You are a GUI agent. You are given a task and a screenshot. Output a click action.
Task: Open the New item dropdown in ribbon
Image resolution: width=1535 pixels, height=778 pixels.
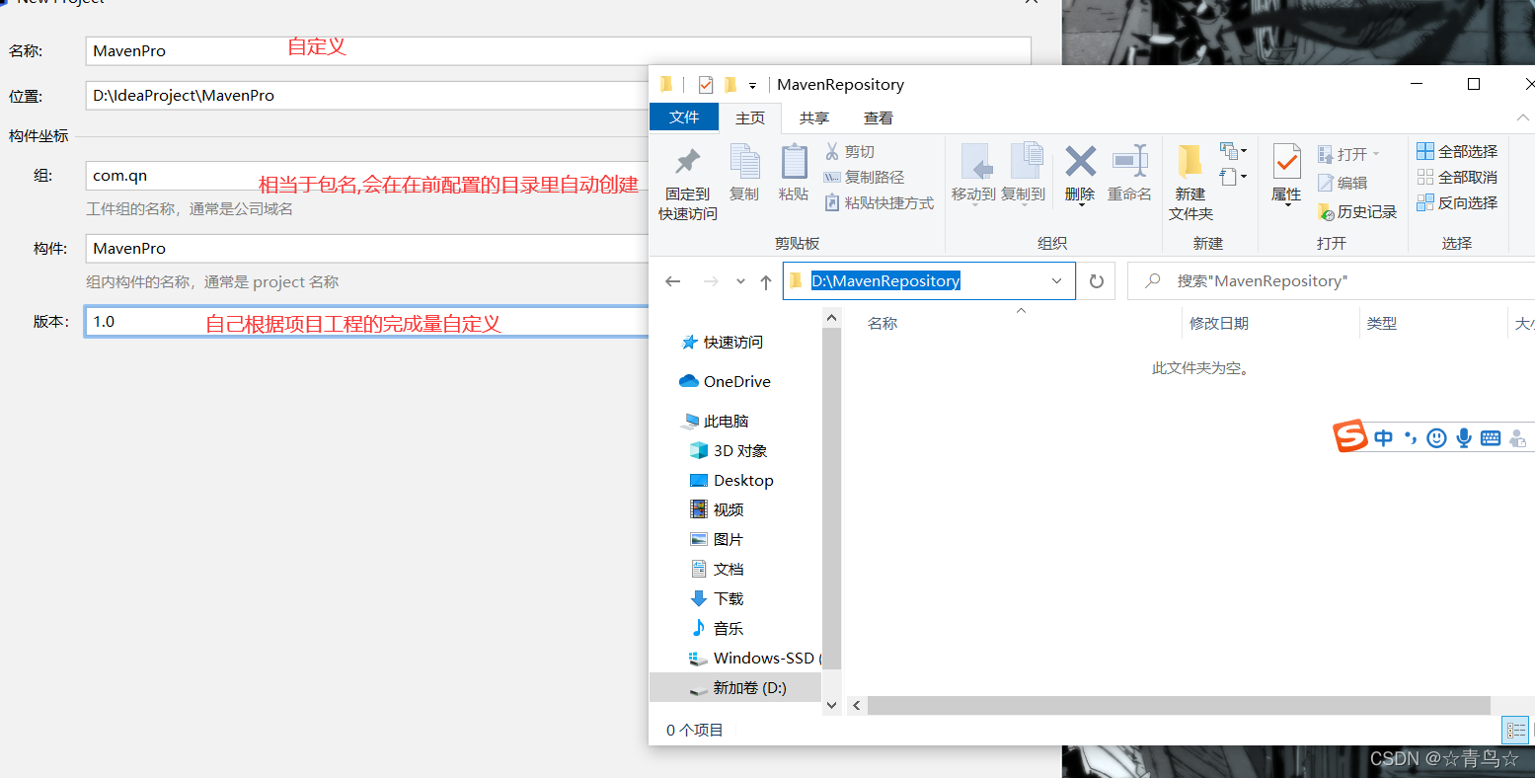[x=1233, y=151]
